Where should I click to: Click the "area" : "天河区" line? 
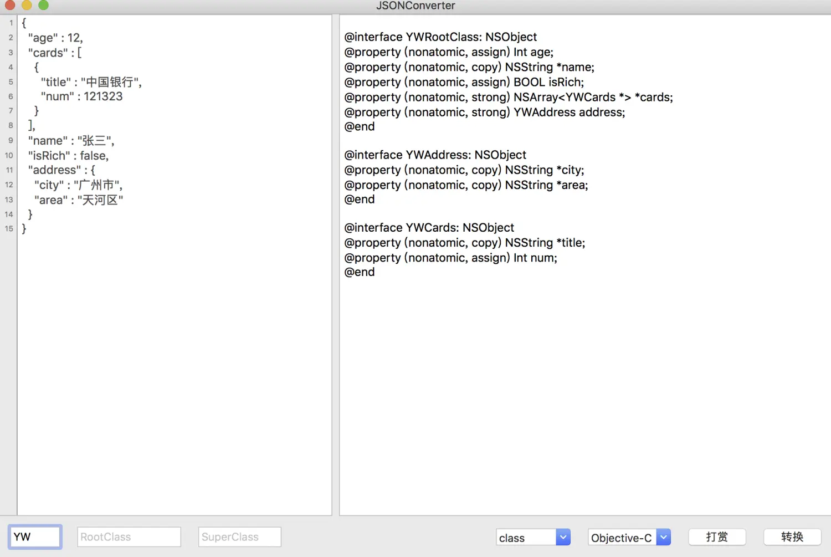pyautogui.click(x=79, y=200)
